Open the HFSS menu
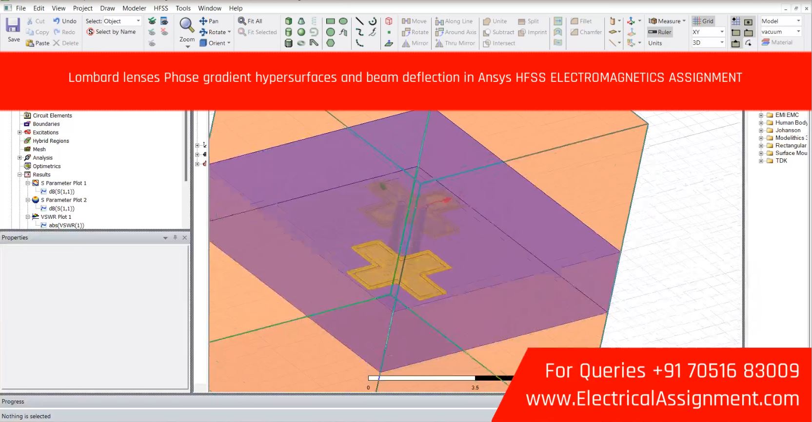 coord(160,8)
